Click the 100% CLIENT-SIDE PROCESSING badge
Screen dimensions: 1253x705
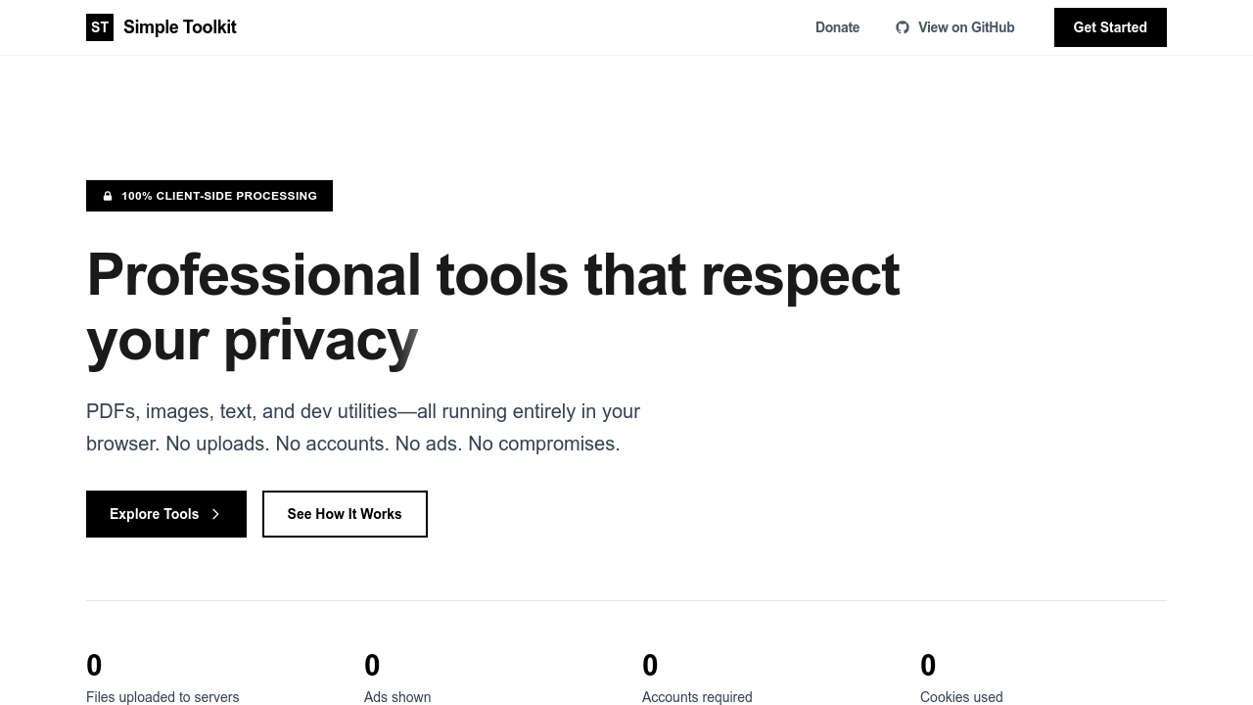[x=209, y=196]
